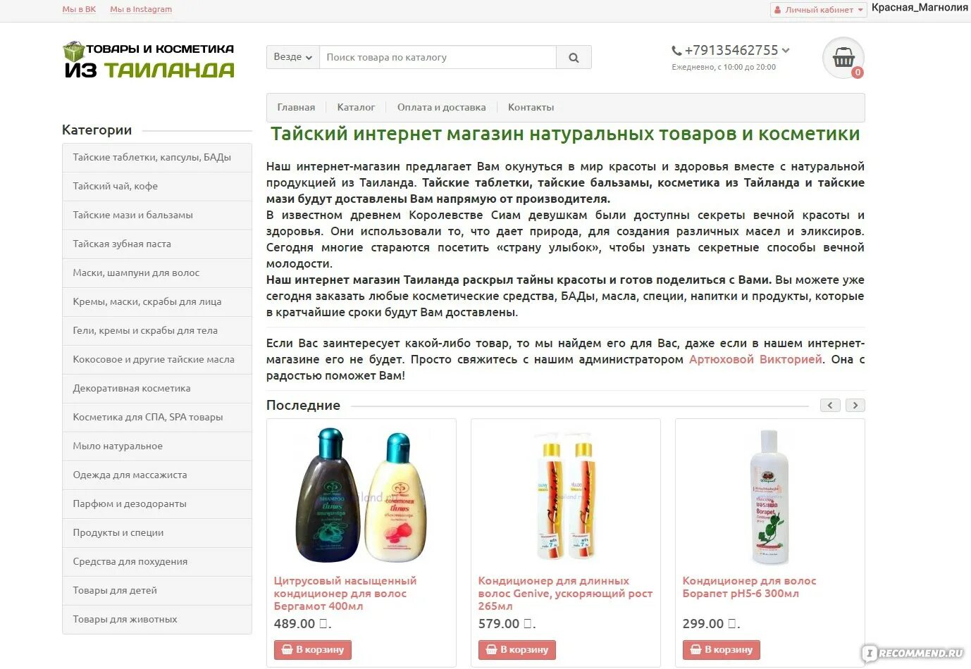Add Bergamot conditioner to cart
The image size is (971, 669).
point(312,650)
